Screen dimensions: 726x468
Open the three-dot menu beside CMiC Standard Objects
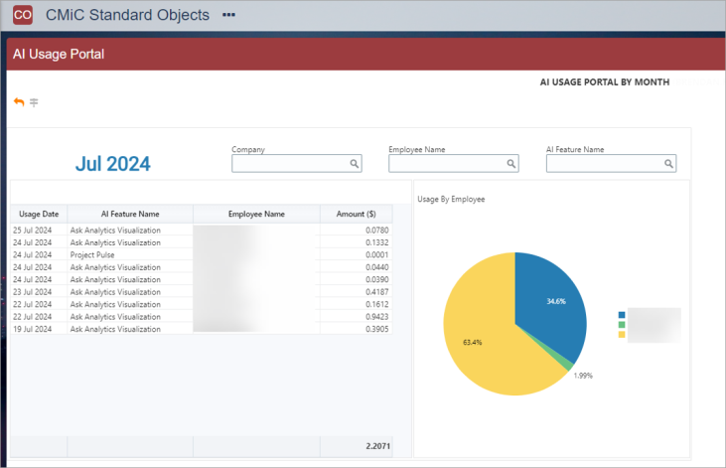click(228, 15)
